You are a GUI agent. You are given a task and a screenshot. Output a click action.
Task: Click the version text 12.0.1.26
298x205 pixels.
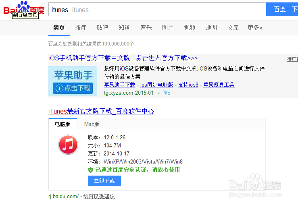(115, 137)
